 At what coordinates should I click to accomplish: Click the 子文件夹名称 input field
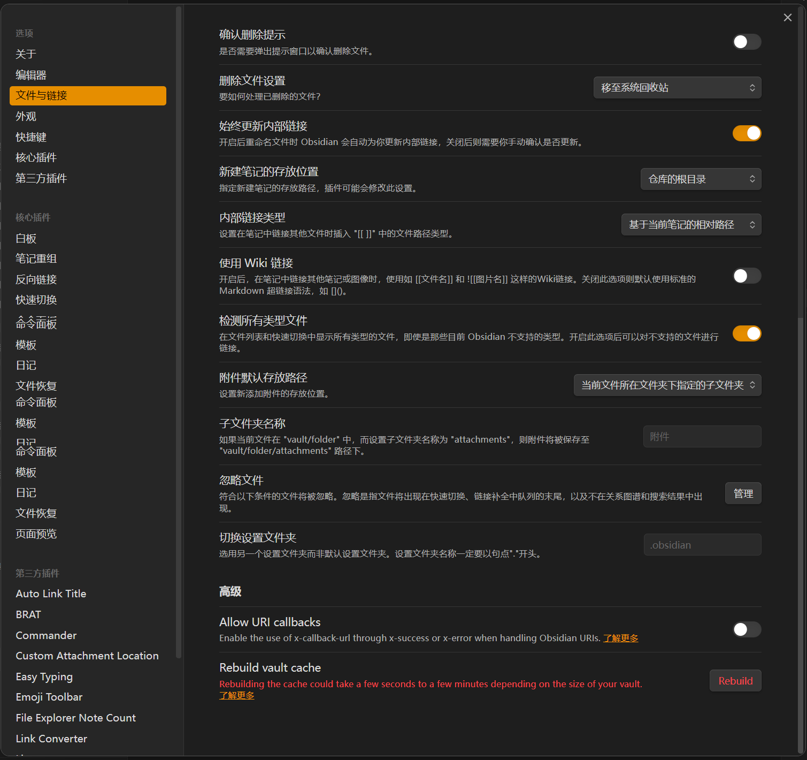702,437
